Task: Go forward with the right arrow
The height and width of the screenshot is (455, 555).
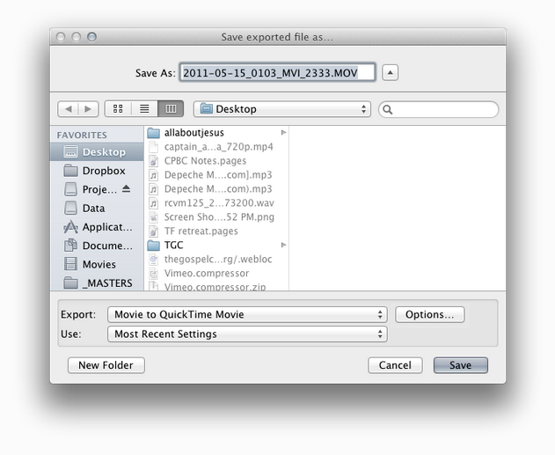Action: click(89, 109)
